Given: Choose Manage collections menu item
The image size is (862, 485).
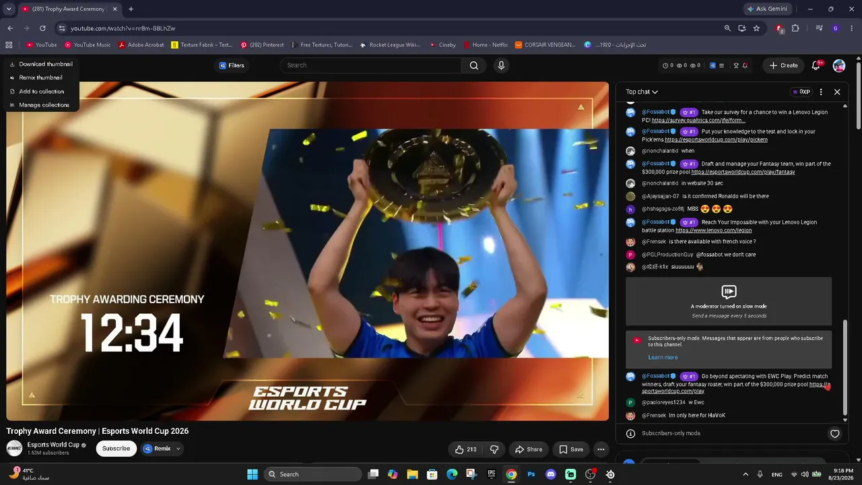Looking at the screenshot, I should (41, 105).
